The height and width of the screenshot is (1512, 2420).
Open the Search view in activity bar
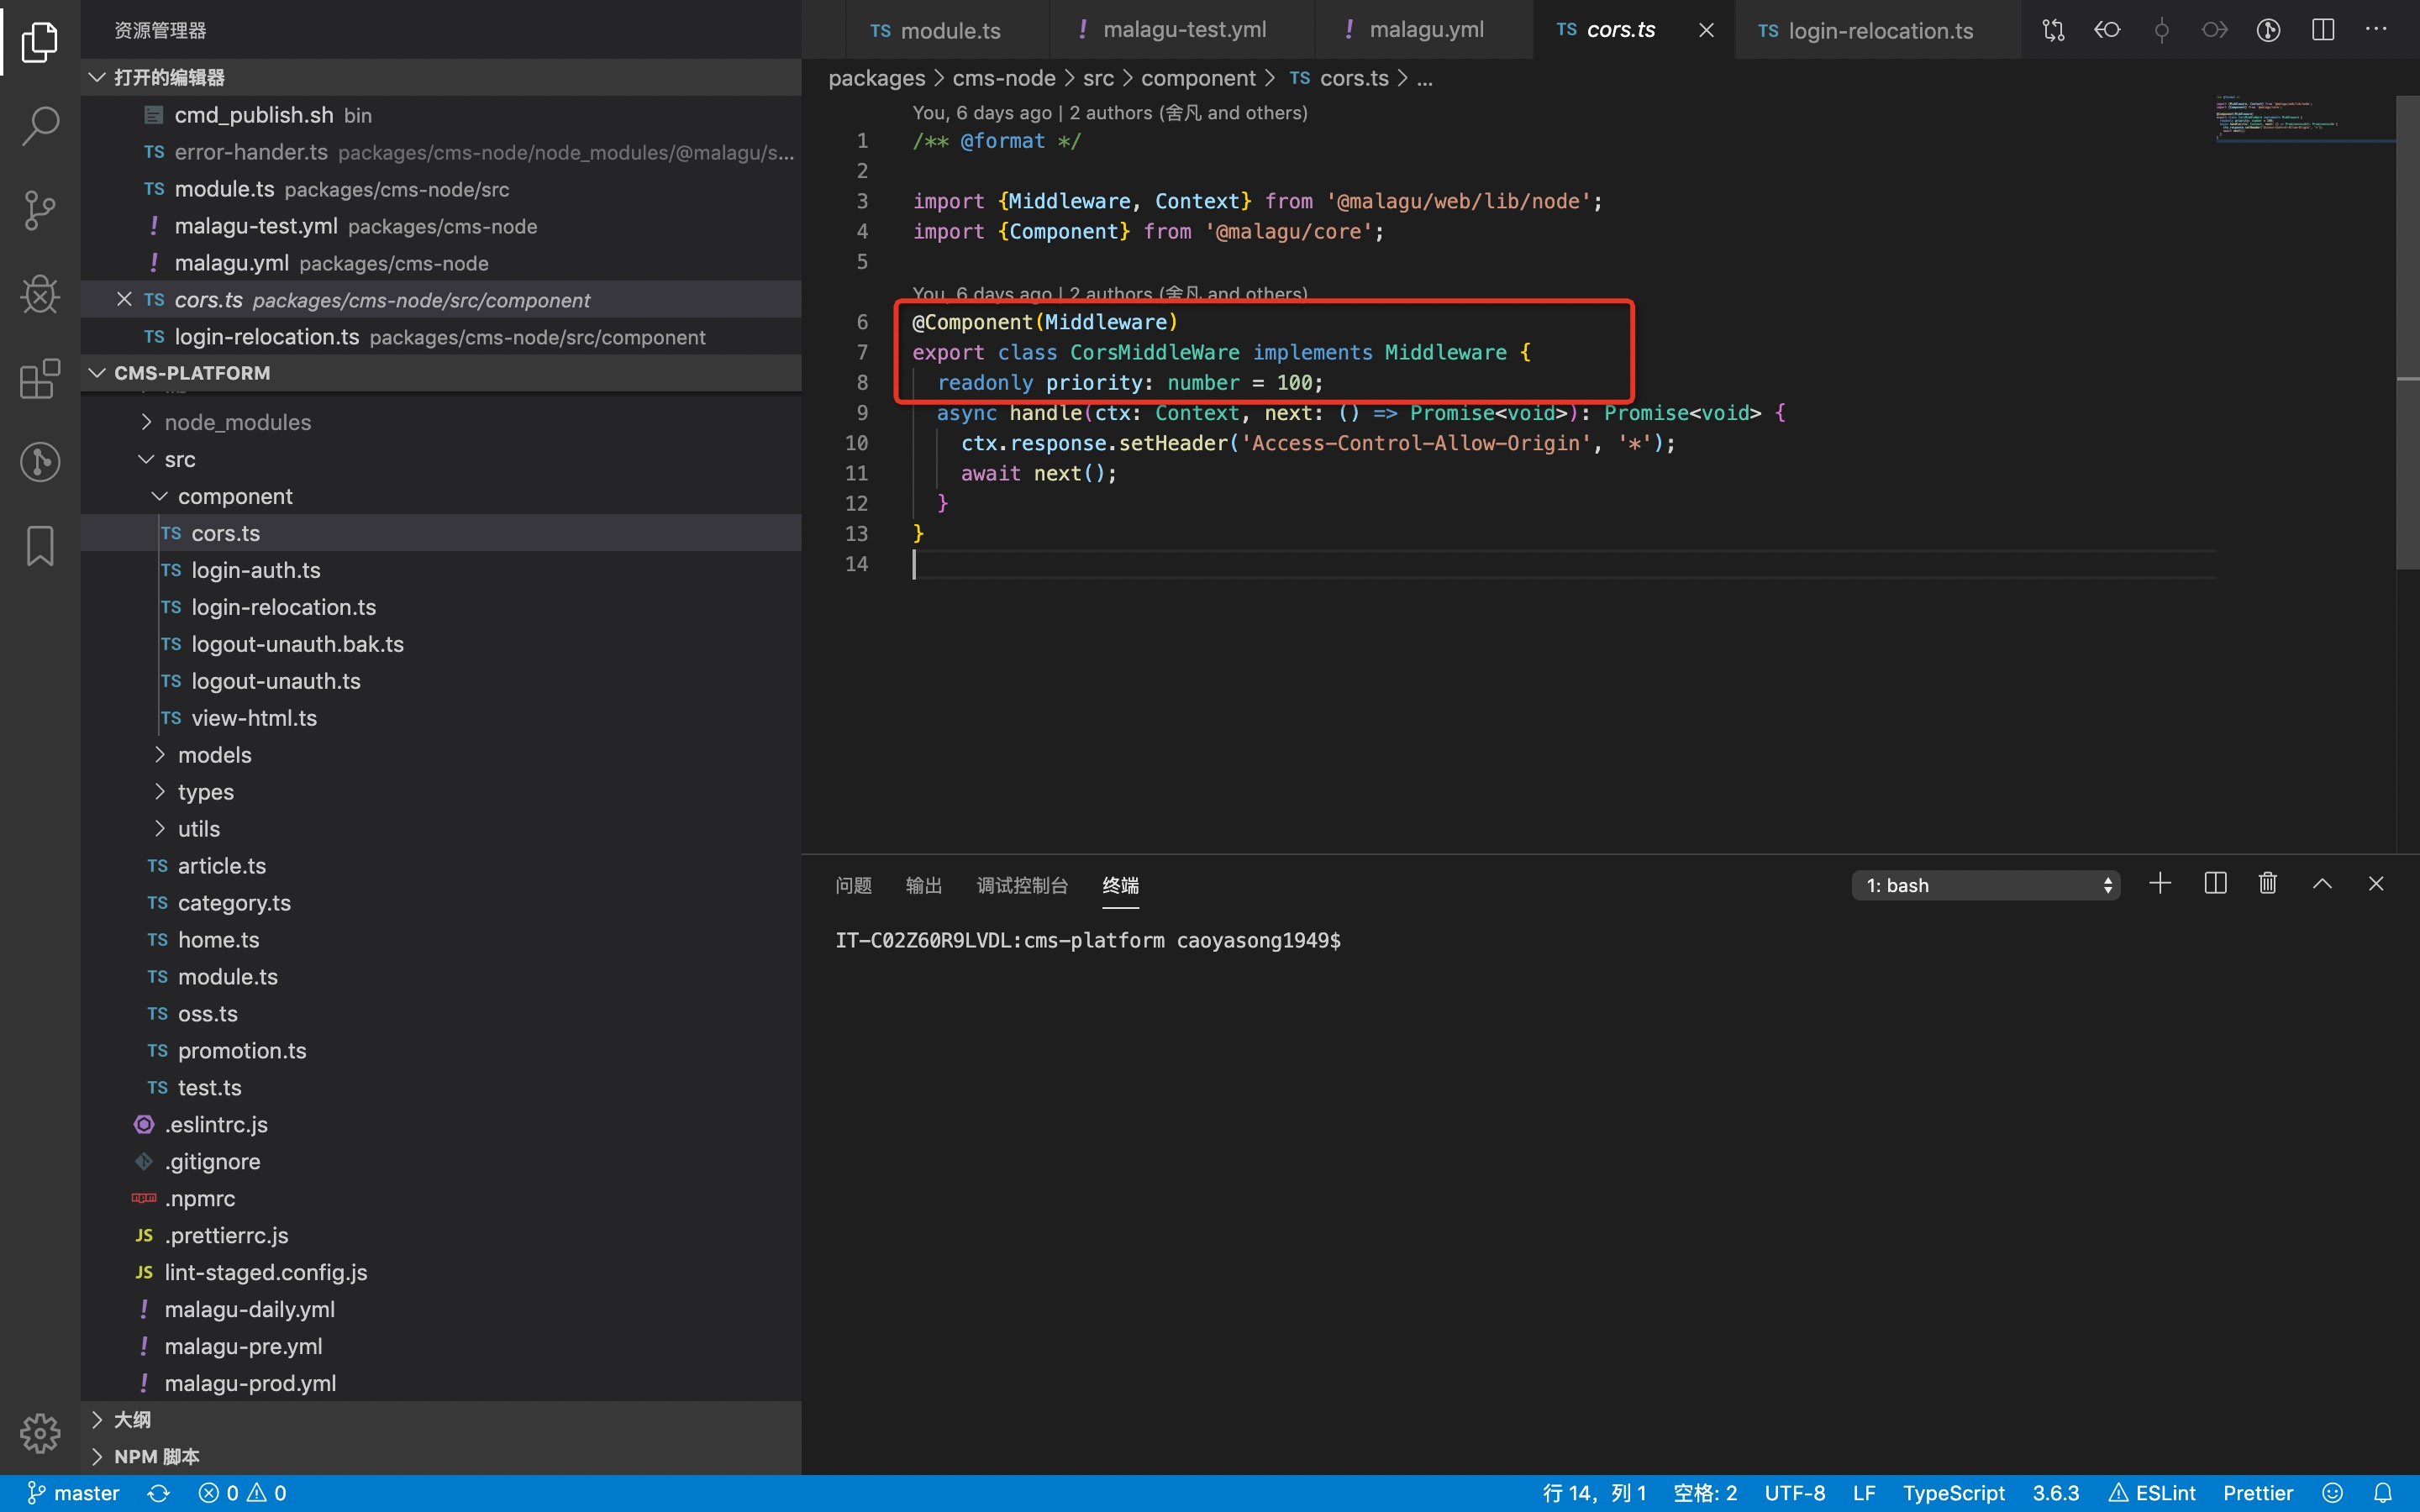40,126
